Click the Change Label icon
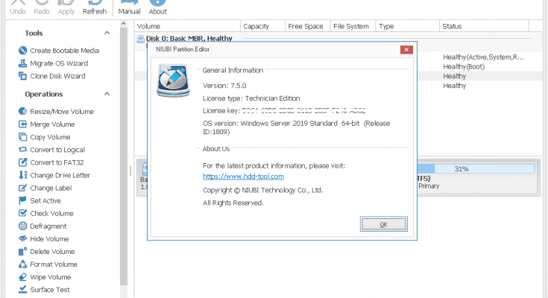 (x=22, y=188)
